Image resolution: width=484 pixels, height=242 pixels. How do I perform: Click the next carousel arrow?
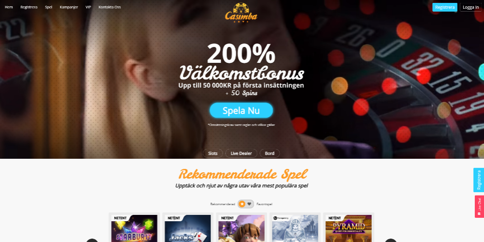tap(391, 241)
